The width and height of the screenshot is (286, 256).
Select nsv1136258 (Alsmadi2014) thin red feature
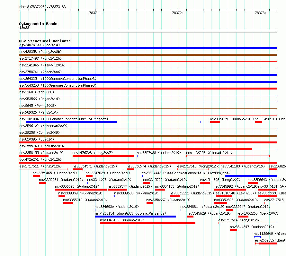tap(228, 156)
